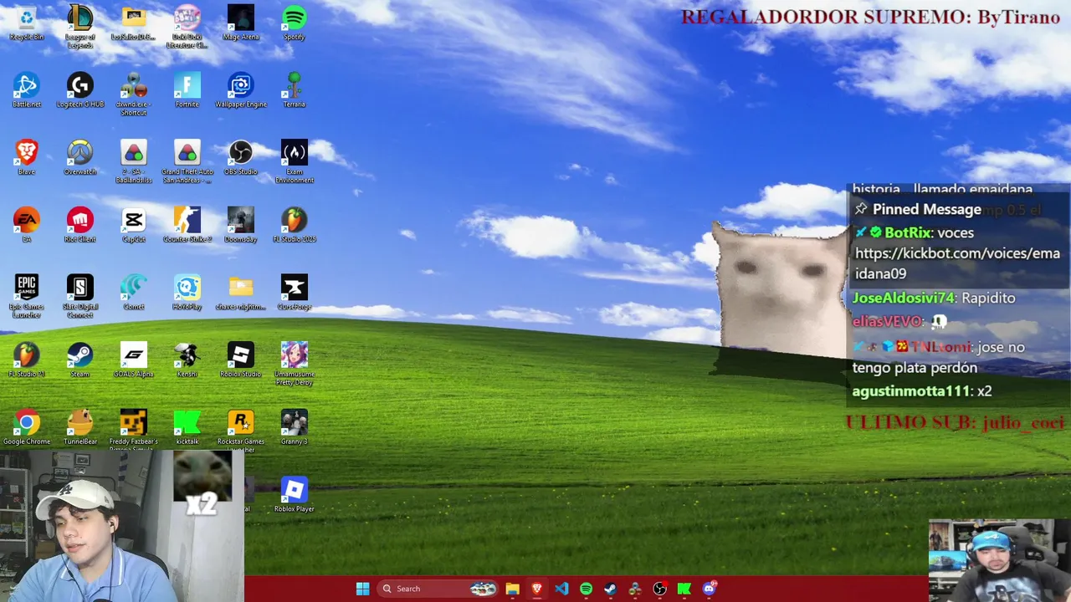
Task: Open Steam from the taskbar
Action: click(611, 589)
